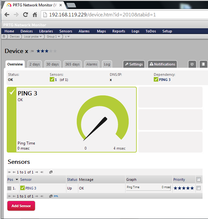Switch to the Log tab
Screen dimensions: 208x219
coord(107,64)
